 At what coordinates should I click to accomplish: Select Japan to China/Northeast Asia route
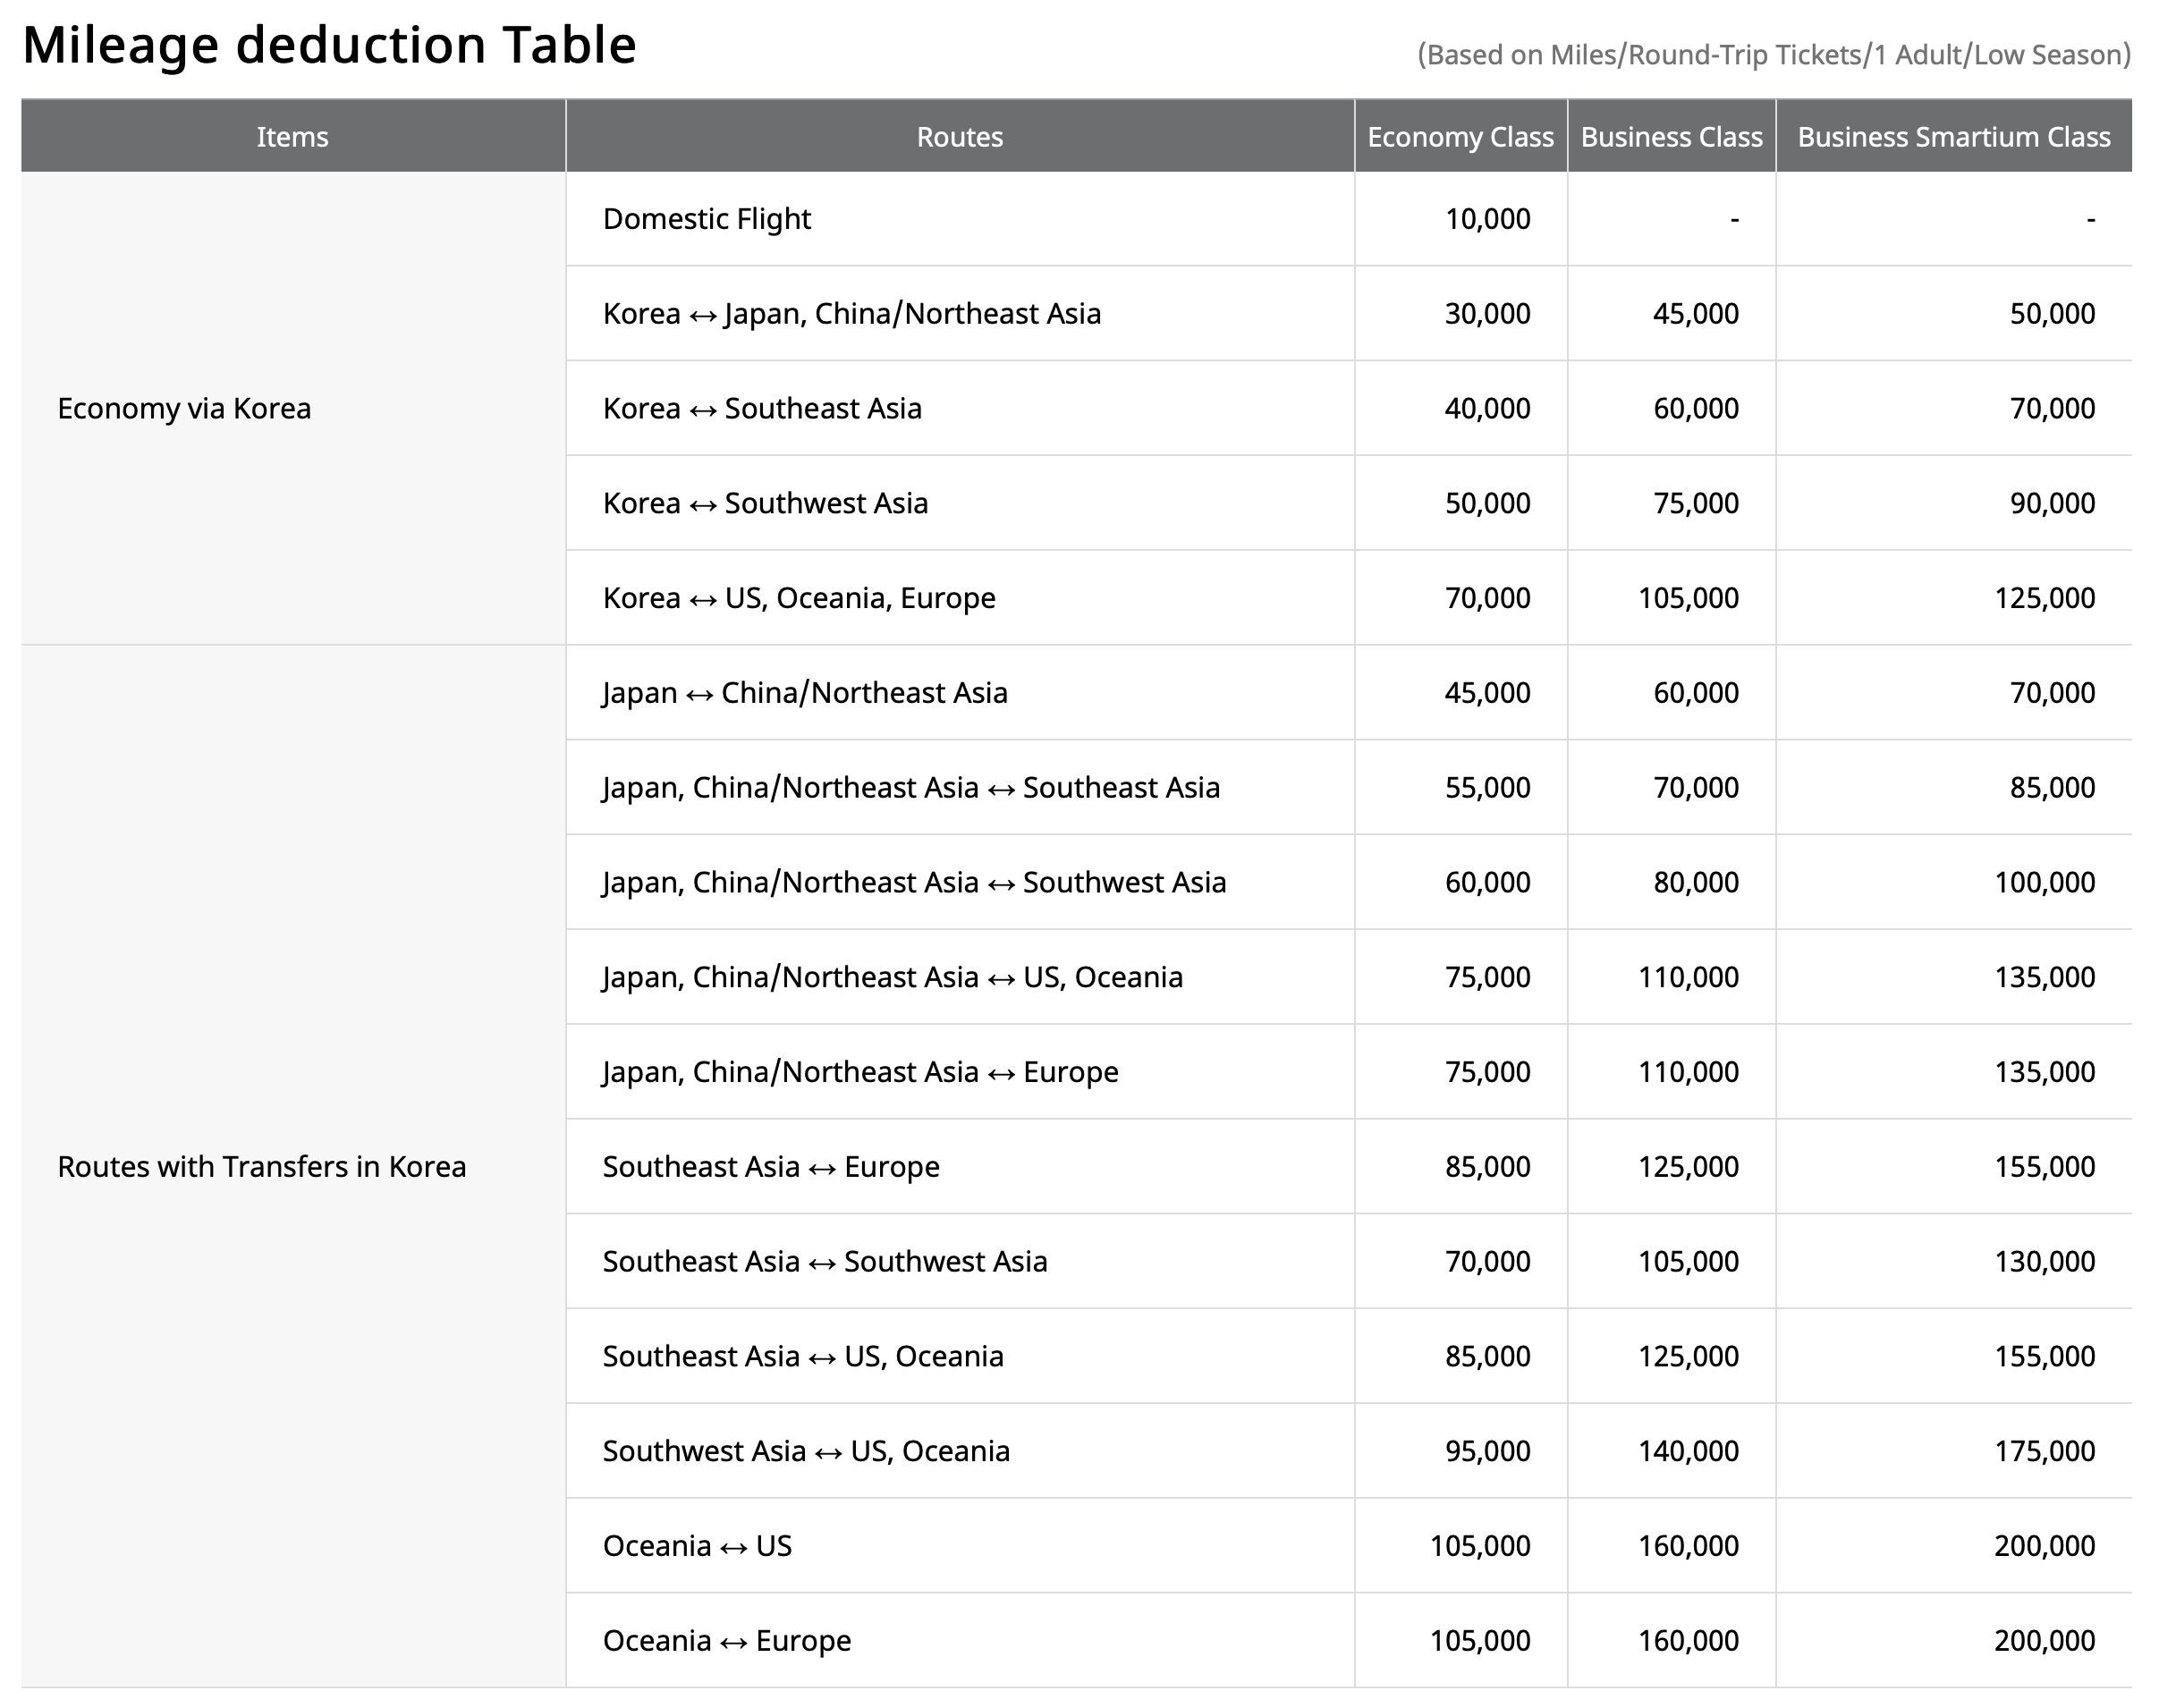click(x=804, y=692)
